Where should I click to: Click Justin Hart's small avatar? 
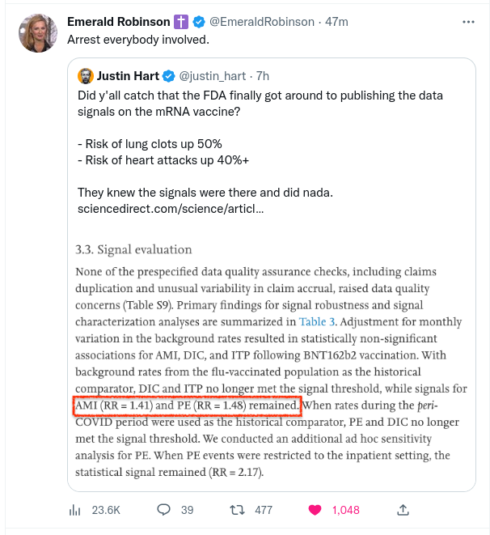[86, 76]
